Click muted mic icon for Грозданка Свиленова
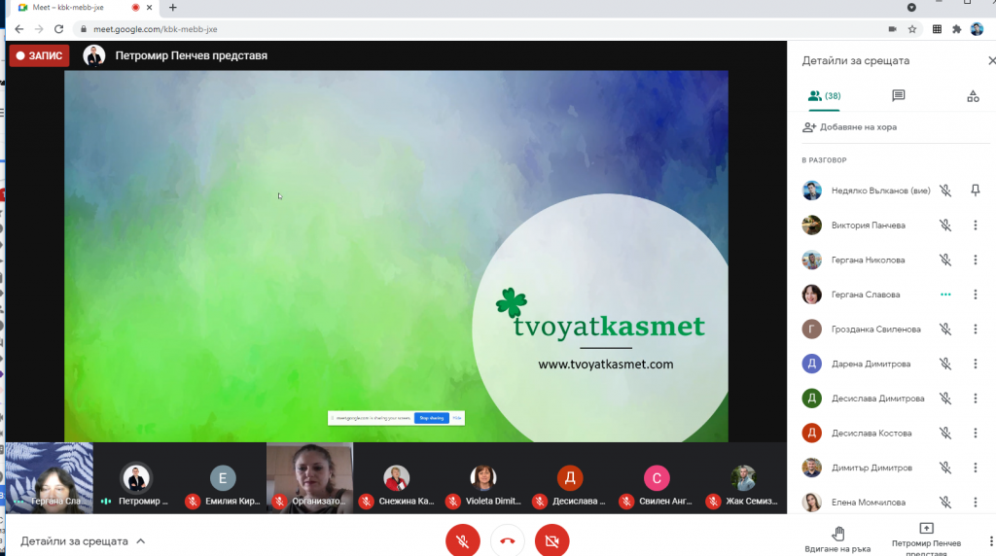The image size is (996, 556). (x=945, y=329)
